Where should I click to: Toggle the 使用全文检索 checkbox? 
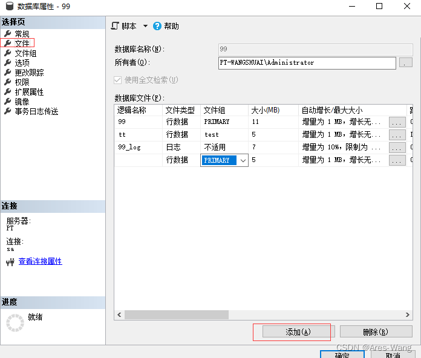coord(117,80)
